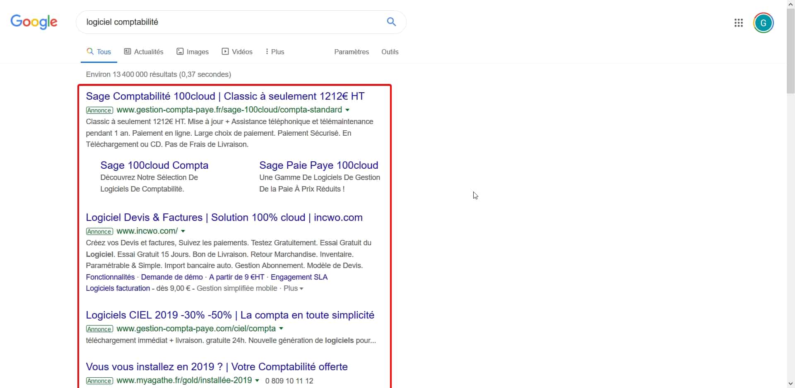795x388 pixels.
Task: Open the Google account avatar
Action: pyautogui.click(x=763, y=23)
